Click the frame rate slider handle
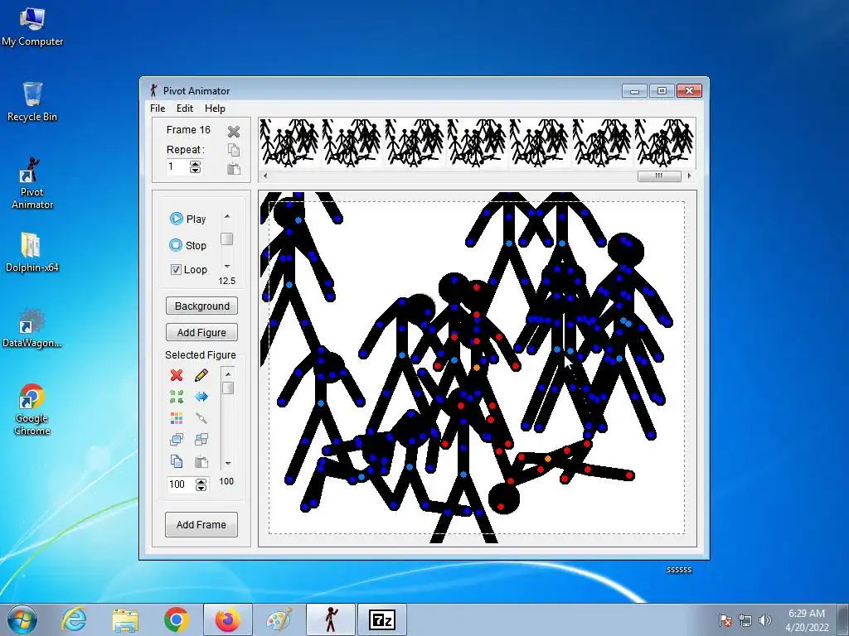The height and width of the screenshot is (636, 849). [x=227, y=238]
